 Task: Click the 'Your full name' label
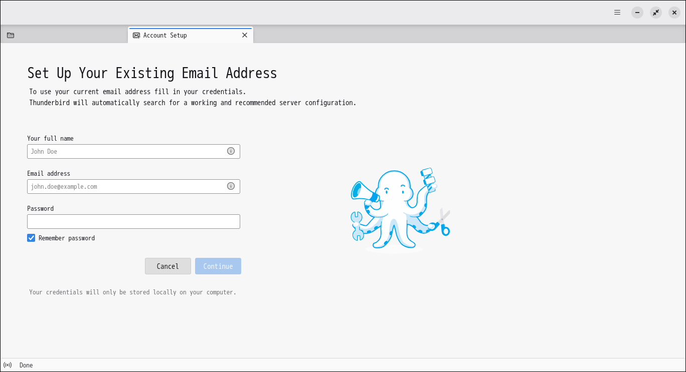[50, 139]
